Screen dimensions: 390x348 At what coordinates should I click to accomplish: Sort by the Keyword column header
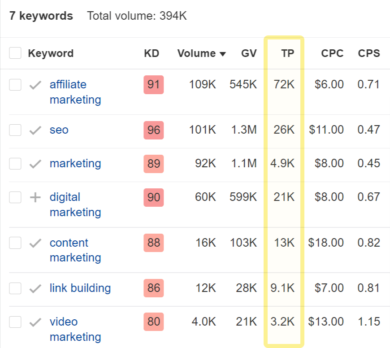(51, 53)
